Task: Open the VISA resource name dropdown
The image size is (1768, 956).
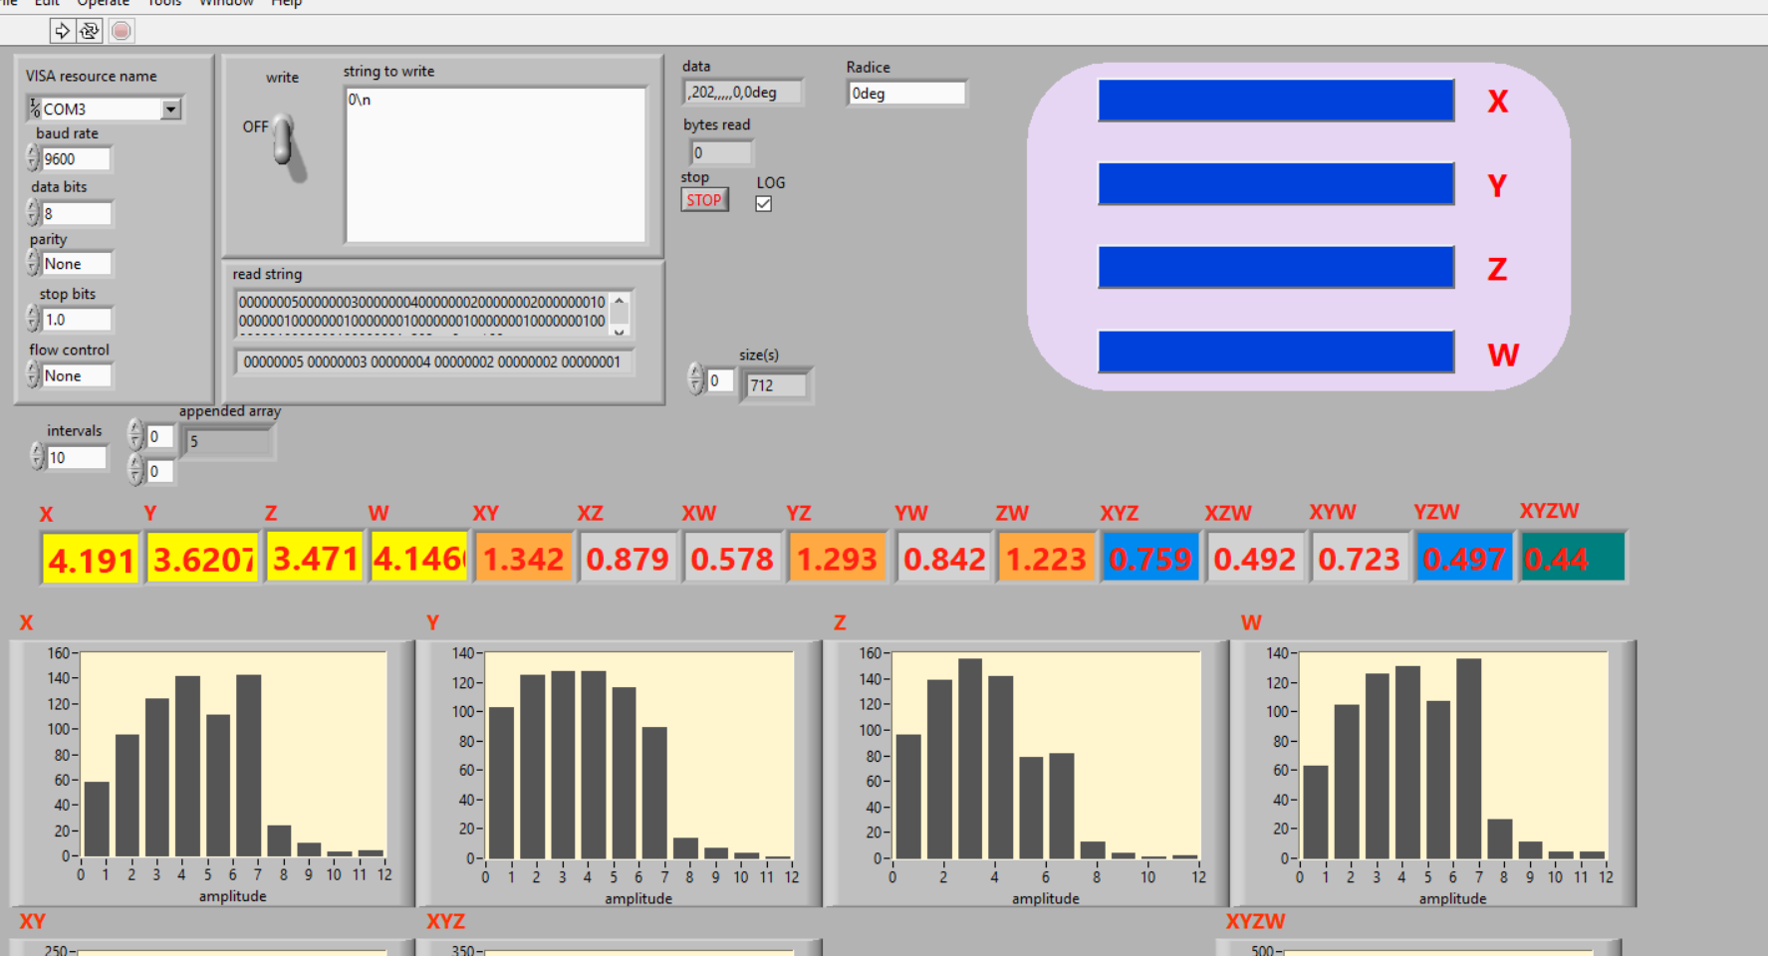Action: pos(171,109)
